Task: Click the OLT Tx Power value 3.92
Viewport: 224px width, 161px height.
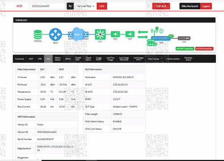Action: coord(43,77)
